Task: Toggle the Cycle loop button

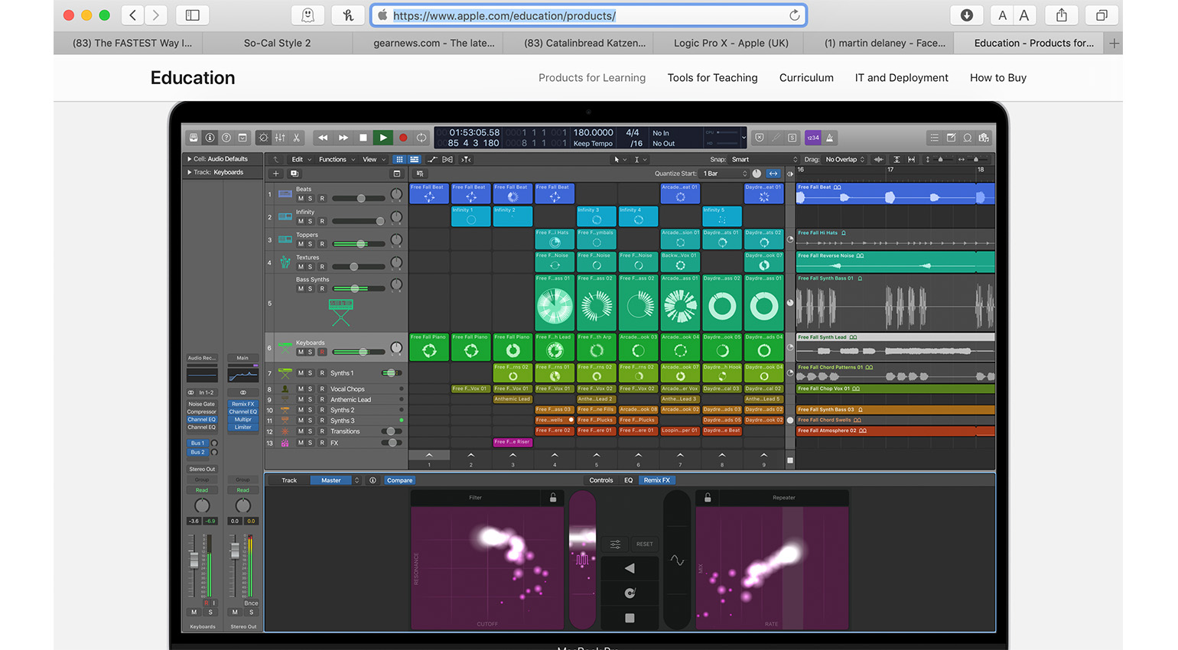Action: pyautogui.click(x=421, y=138)
